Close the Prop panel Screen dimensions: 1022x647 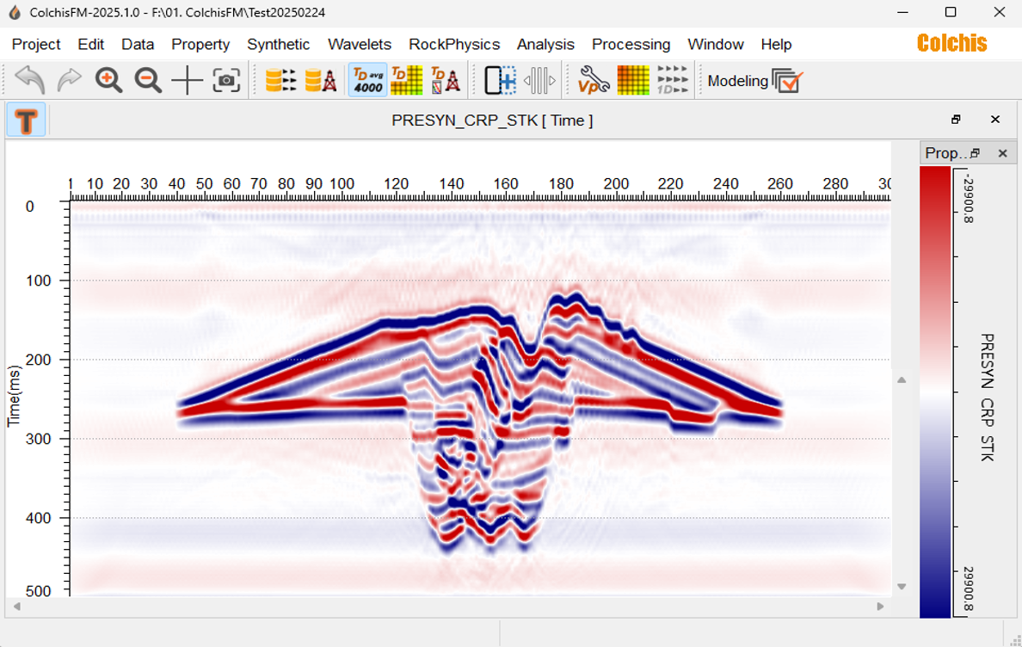pyautogui.click(x=1002, y=153)
